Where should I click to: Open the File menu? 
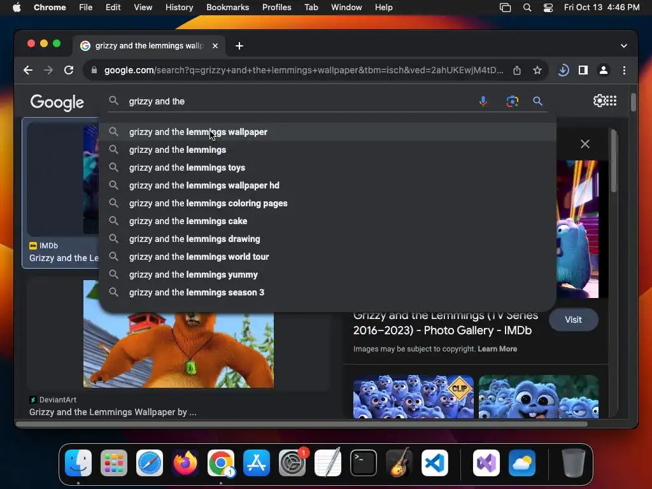(x=86, y=8)
